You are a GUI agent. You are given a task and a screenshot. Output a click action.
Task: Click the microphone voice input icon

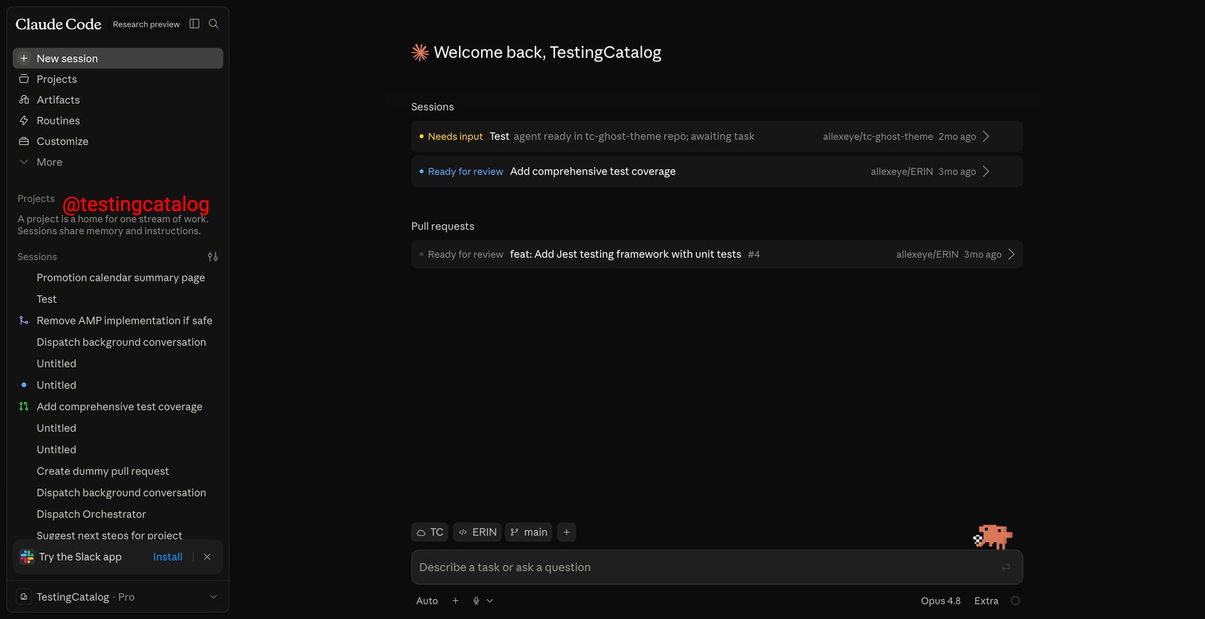tap(476, 601)
